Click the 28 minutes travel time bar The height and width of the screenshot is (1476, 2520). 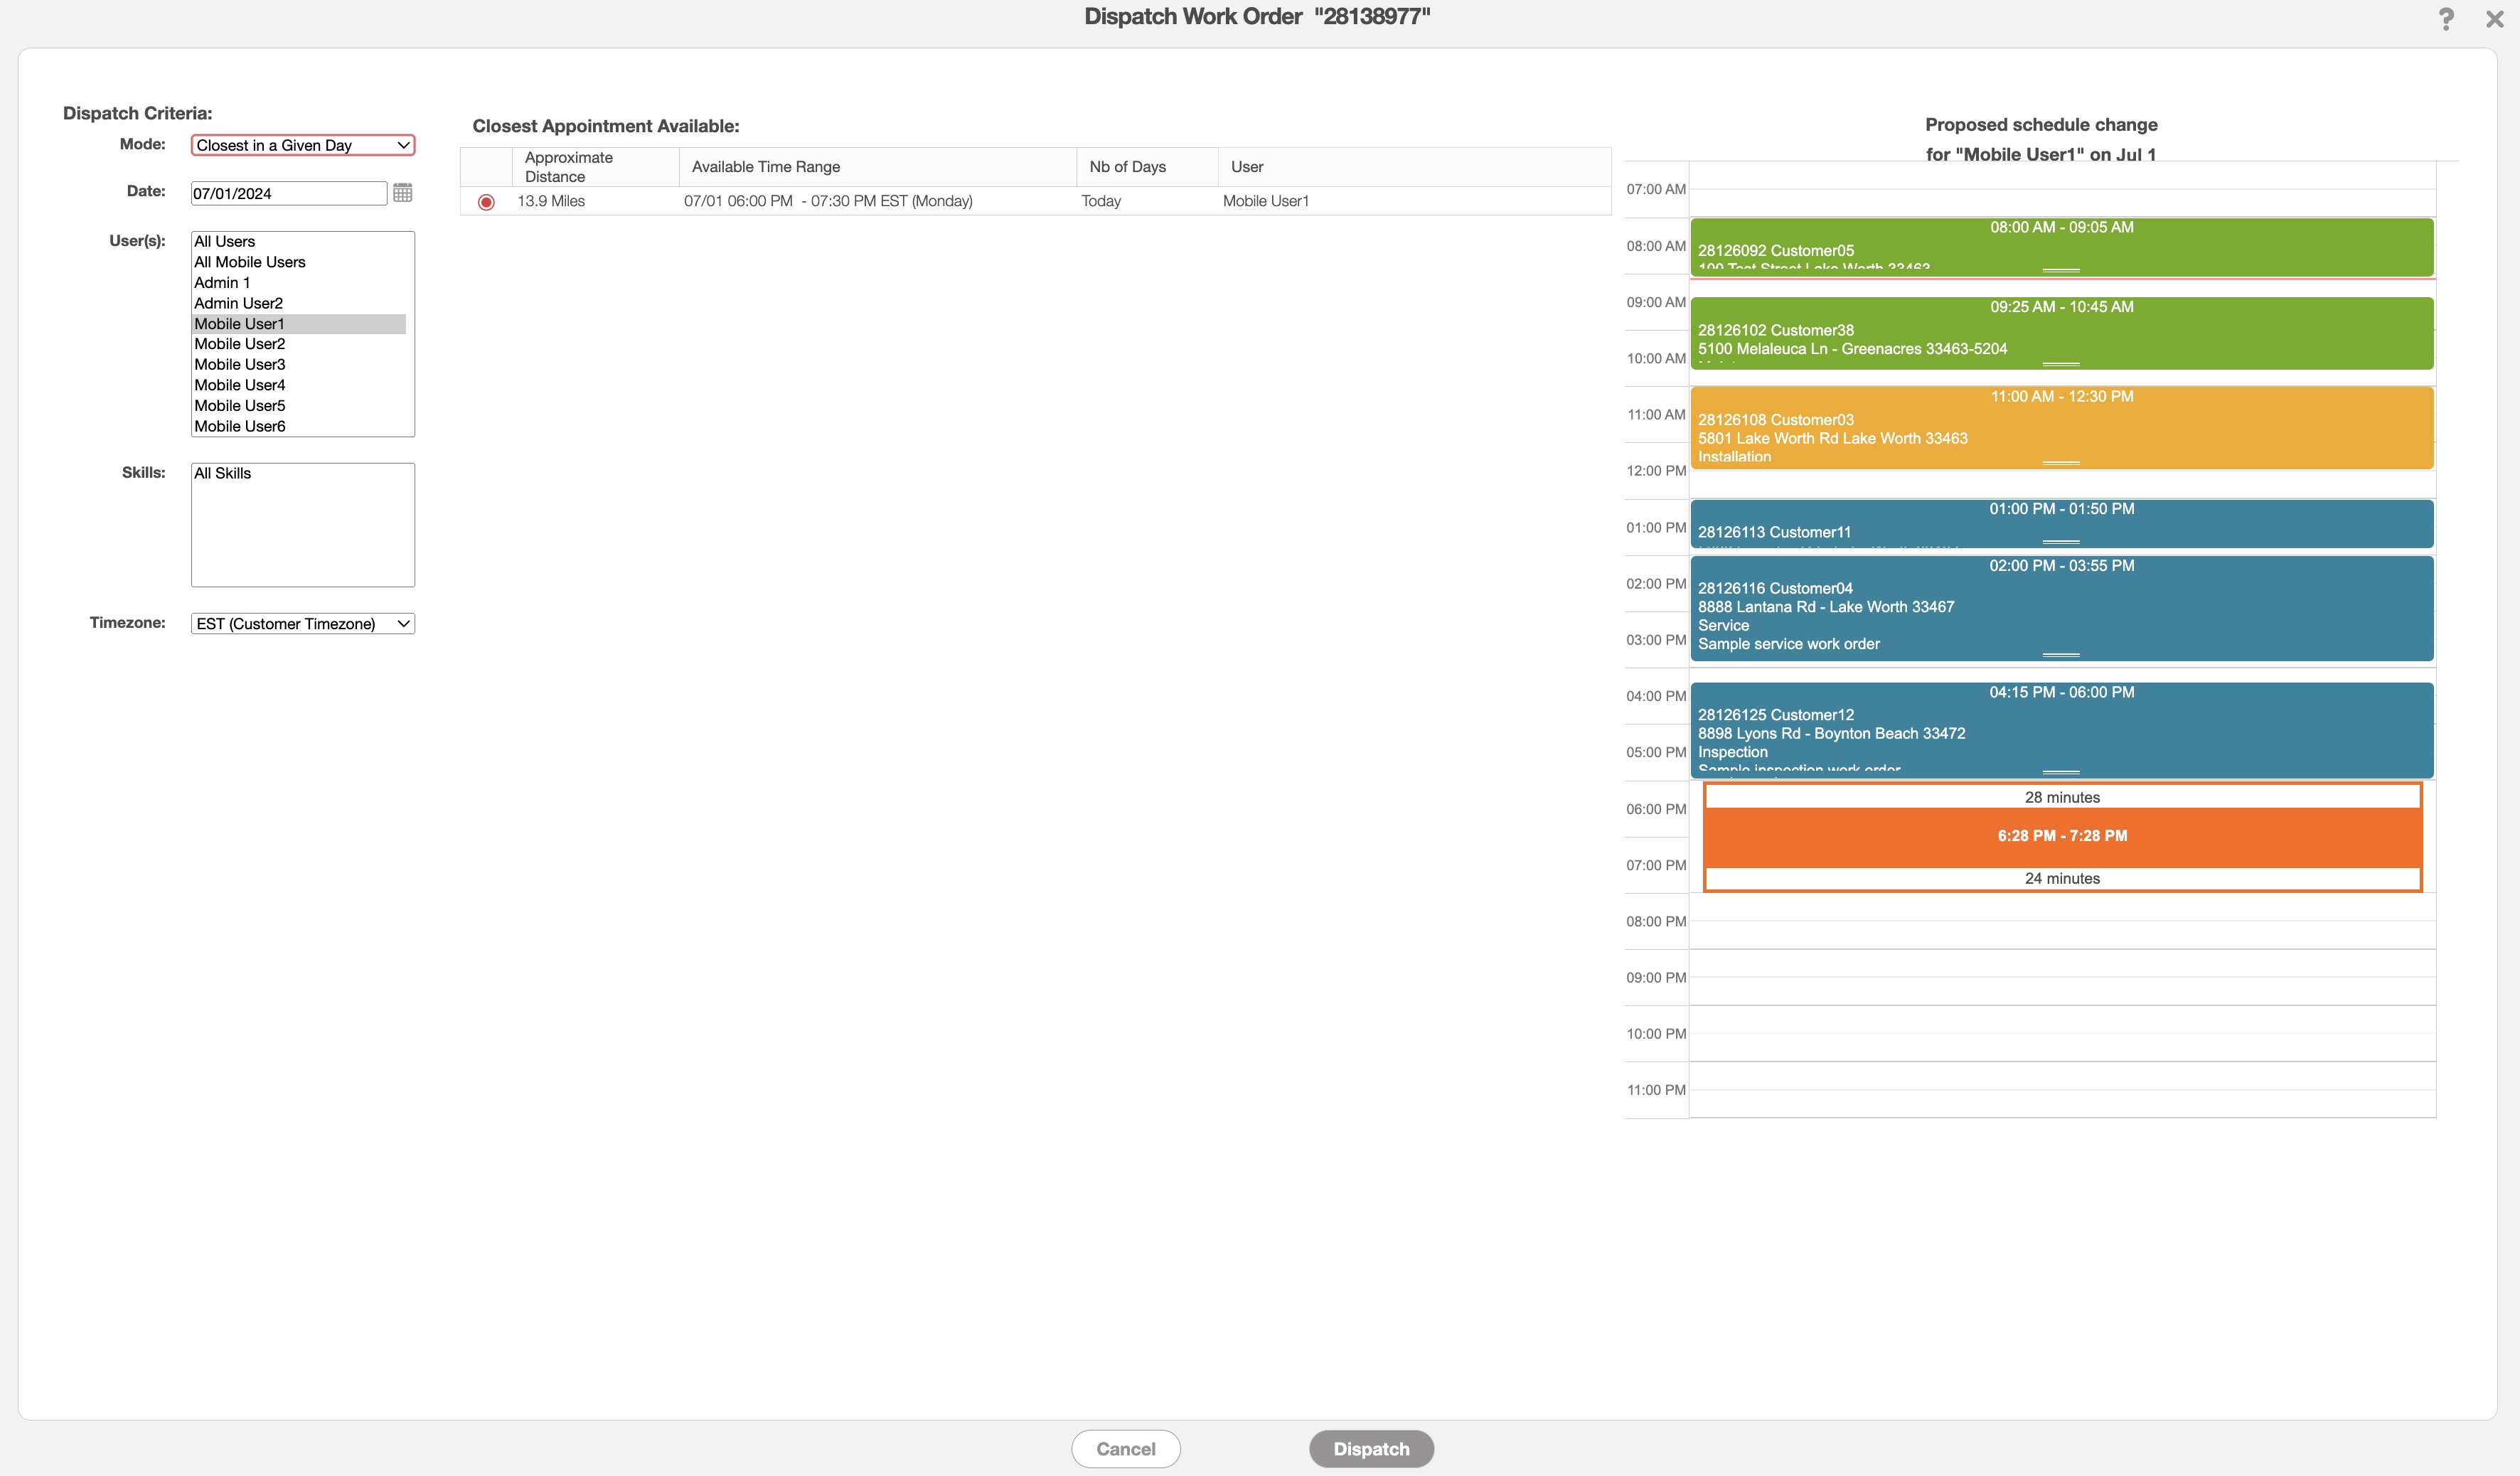(x=2062, y=798)
